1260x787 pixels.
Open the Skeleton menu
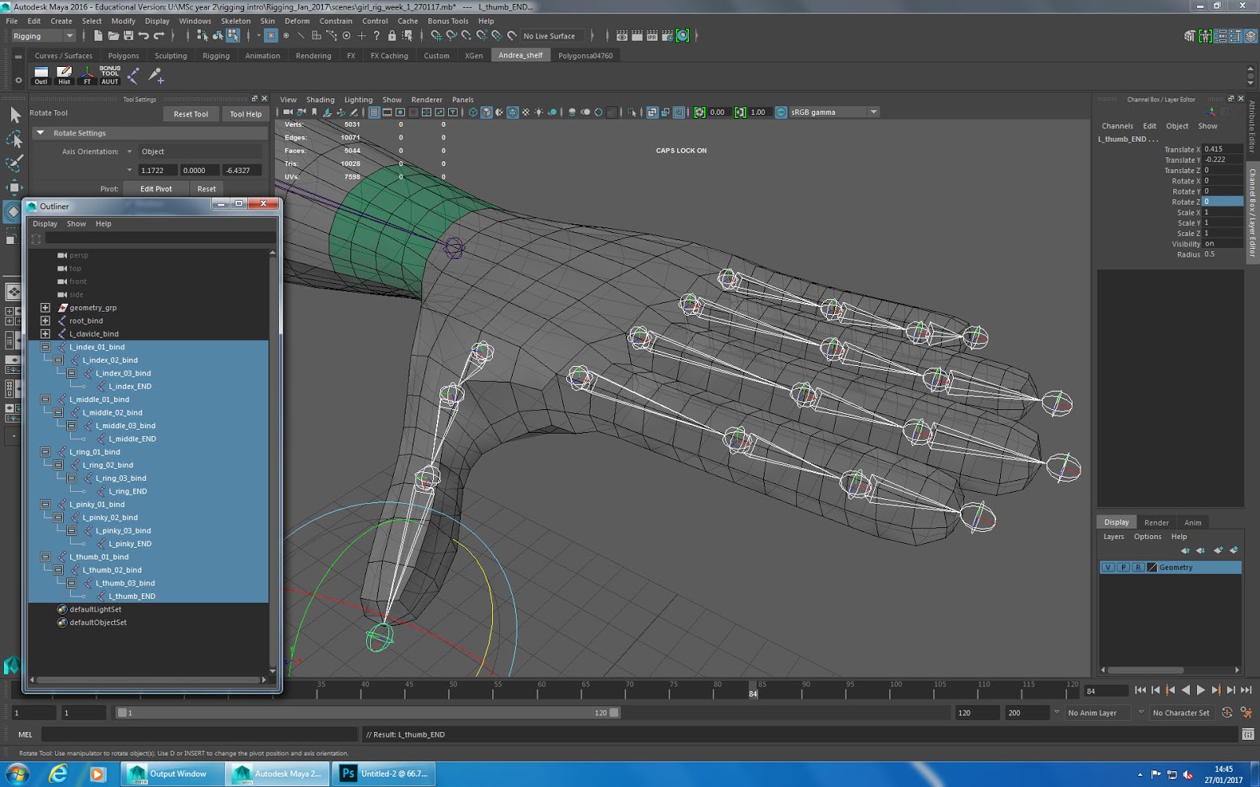tap(236, 21)
